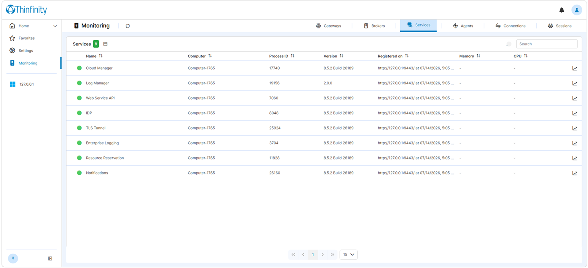Open chart for Enterprise Logging service
The width and height of the screenshot is (588, 268).
575,143
